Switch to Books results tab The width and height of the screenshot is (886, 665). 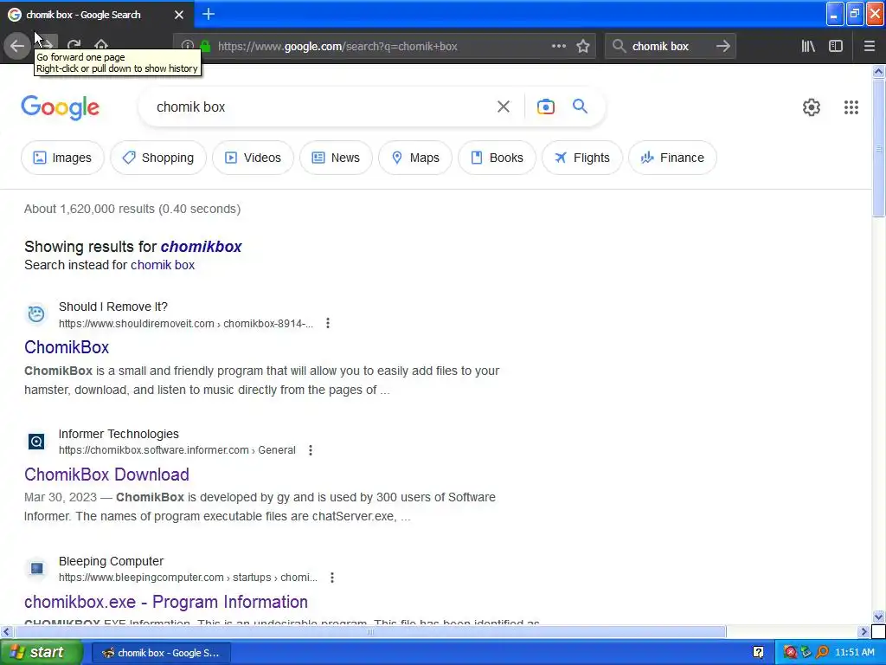pyautogui.click(x=498, y=158)
